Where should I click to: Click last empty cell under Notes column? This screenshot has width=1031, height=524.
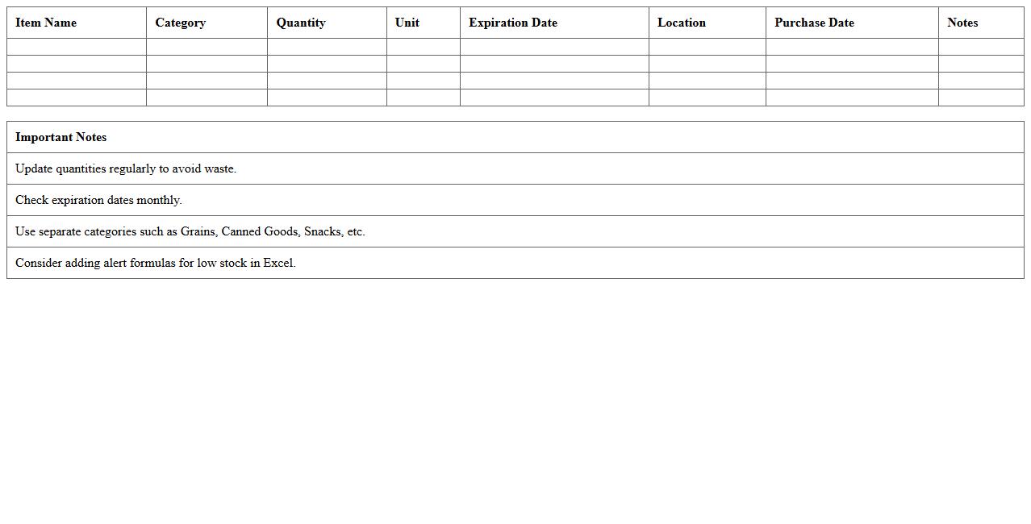[x=981, y=98]
